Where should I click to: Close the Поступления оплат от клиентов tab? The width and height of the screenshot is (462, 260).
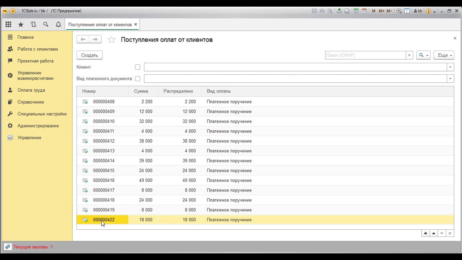pyautogui.click(x=136, y=25)
